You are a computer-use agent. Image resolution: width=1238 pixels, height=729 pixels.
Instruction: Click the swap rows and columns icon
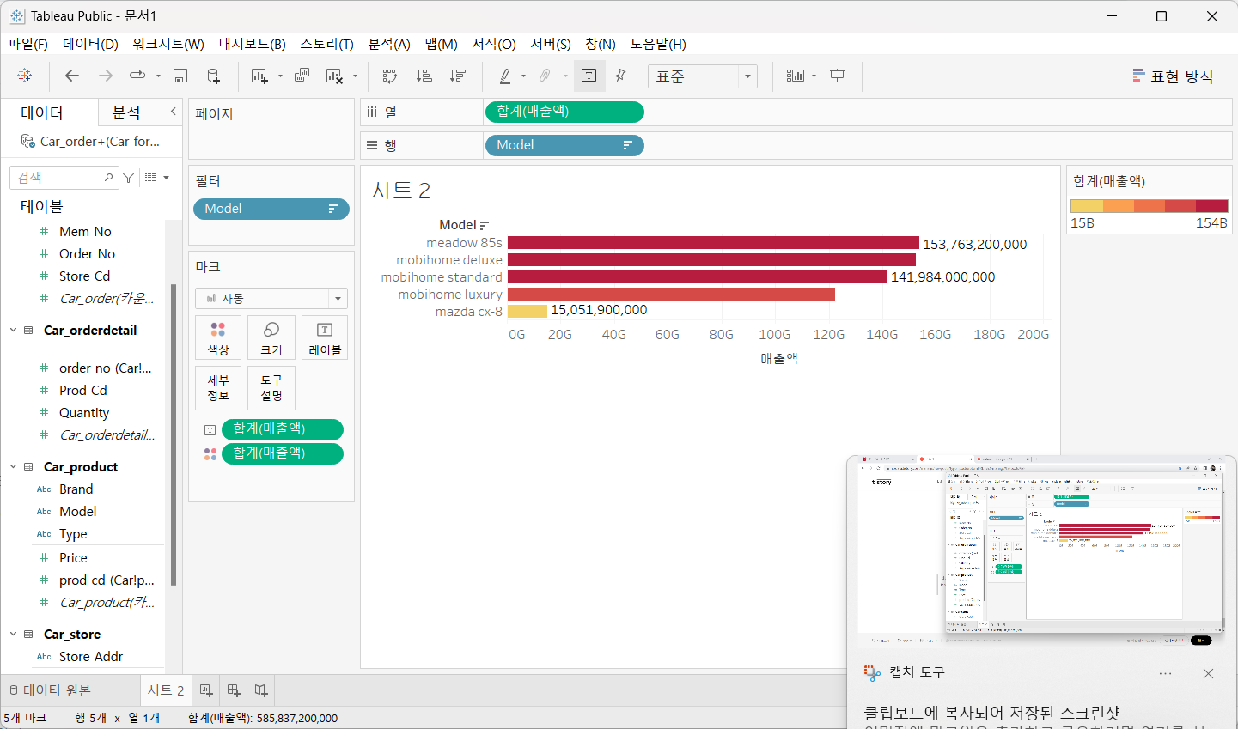[x=390, y=76]
